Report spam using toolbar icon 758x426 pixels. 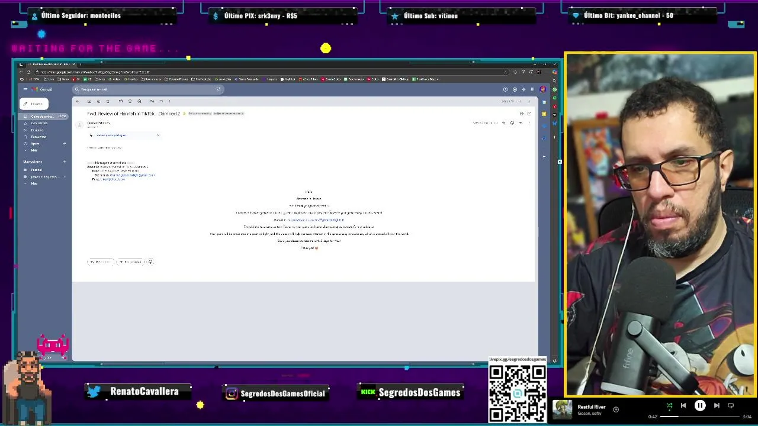click(98, 101)
